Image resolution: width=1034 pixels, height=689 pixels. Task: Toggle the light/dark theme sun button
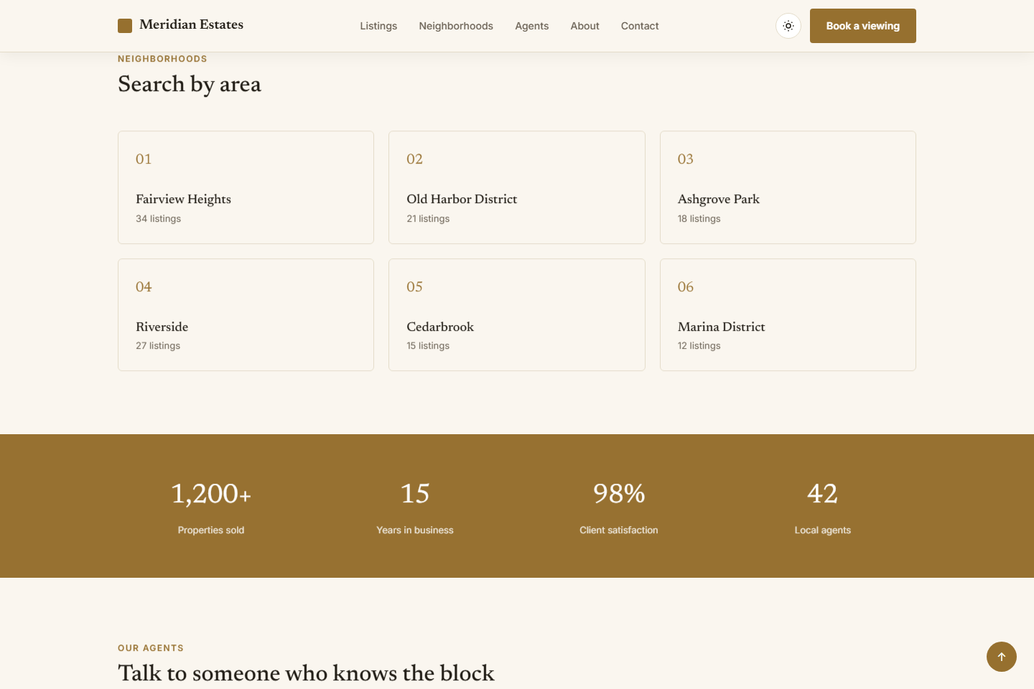(x=788, y=26)
